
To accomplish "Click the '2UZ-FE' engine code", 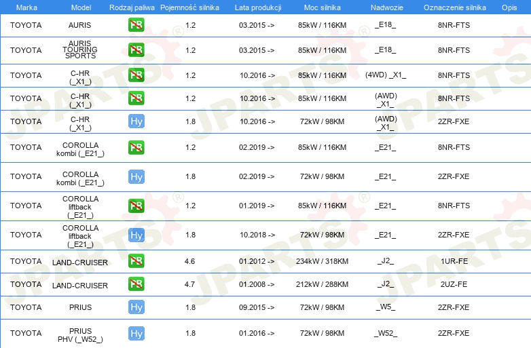I will pyautogui.click(x=454, y=284).
